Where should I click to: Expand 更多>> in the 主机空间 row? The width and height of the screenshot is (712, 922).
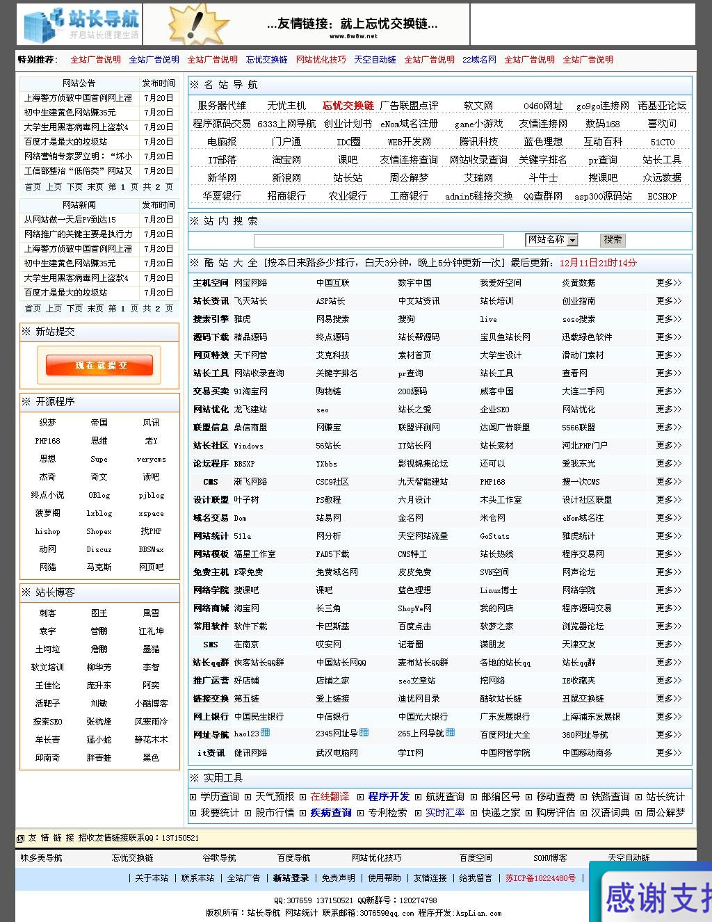[668, 283]
